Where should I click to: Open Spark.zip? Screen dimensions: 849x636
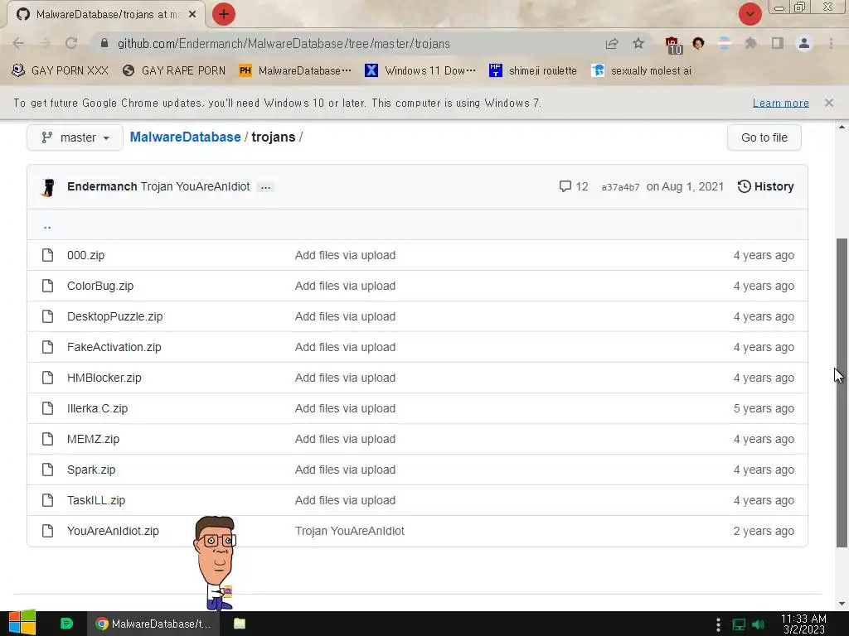(91, 470)
